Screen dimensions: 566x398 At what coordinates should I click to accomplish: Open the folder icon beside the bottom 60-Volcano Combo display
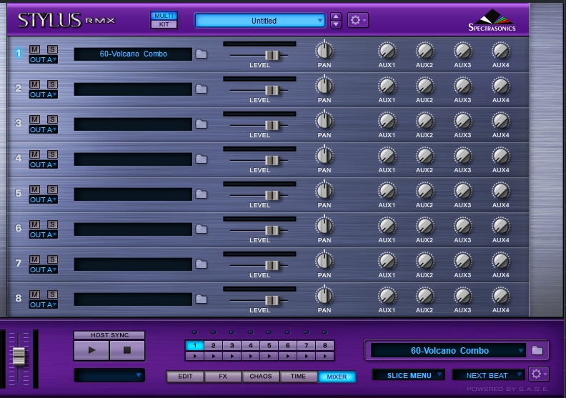pyautogui.click(x=537, y=350)
